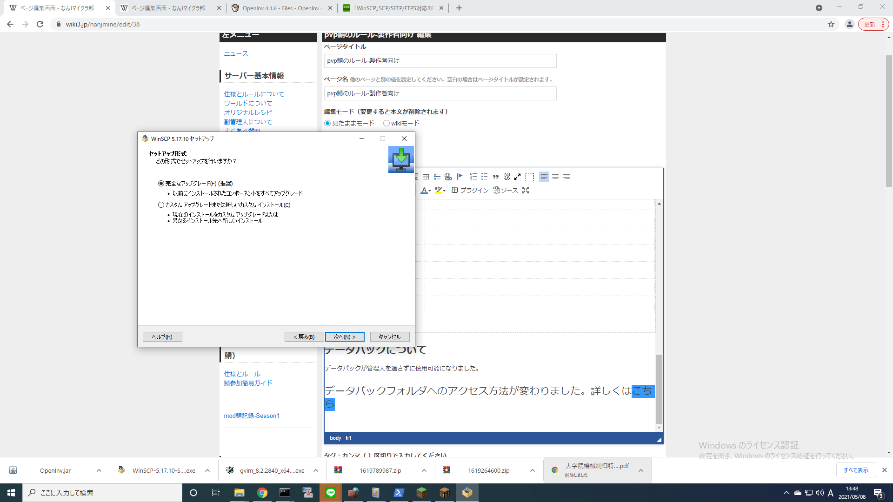Open the insert link globe icon
The image size is (893, 502).
point(448,177)
